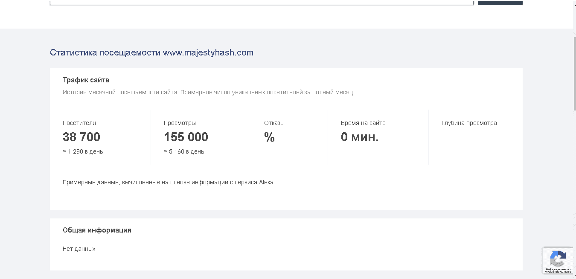576x279 pixels.
Task: Click the text '≈ 1 290 в день'
Action: click(83, 151)
